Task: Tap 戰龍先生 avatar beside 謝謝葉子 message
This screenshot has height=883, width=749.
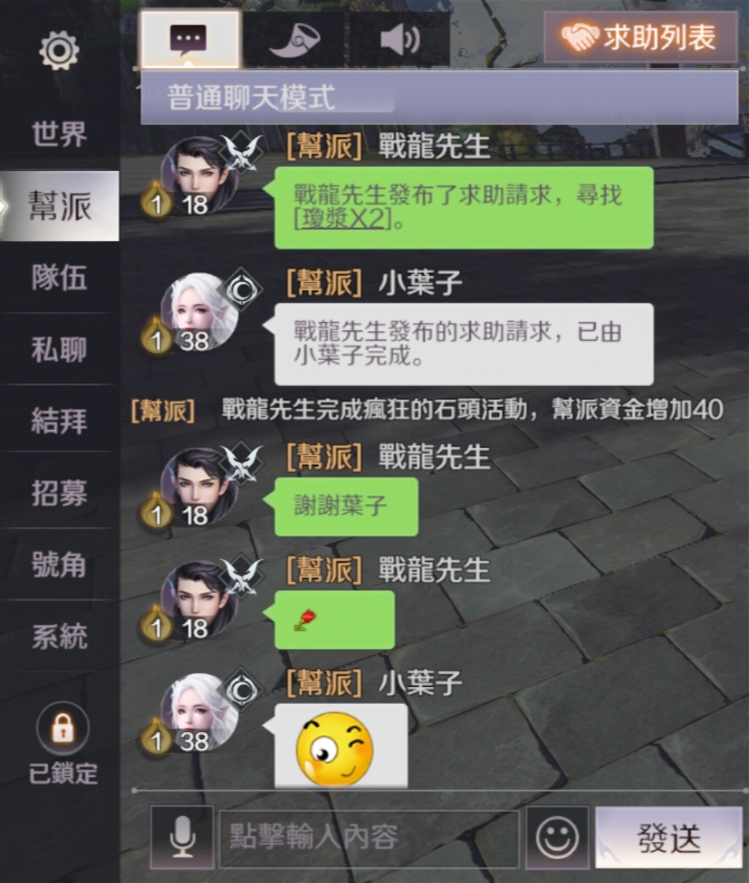Action: 200,487
